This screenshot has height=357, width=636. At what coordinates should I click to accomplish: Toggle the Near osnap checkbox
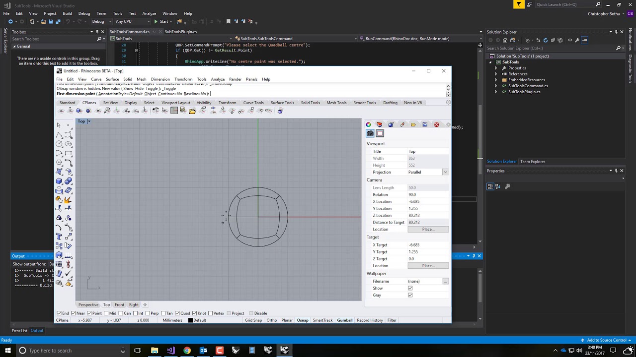(x=74, y=313)
